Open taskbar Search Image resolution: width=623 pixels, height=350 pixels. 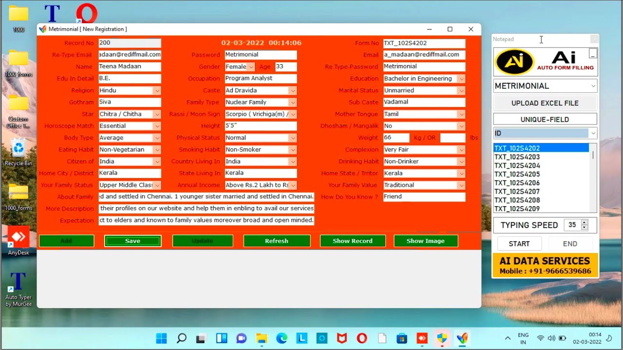(x=182, y=338)
